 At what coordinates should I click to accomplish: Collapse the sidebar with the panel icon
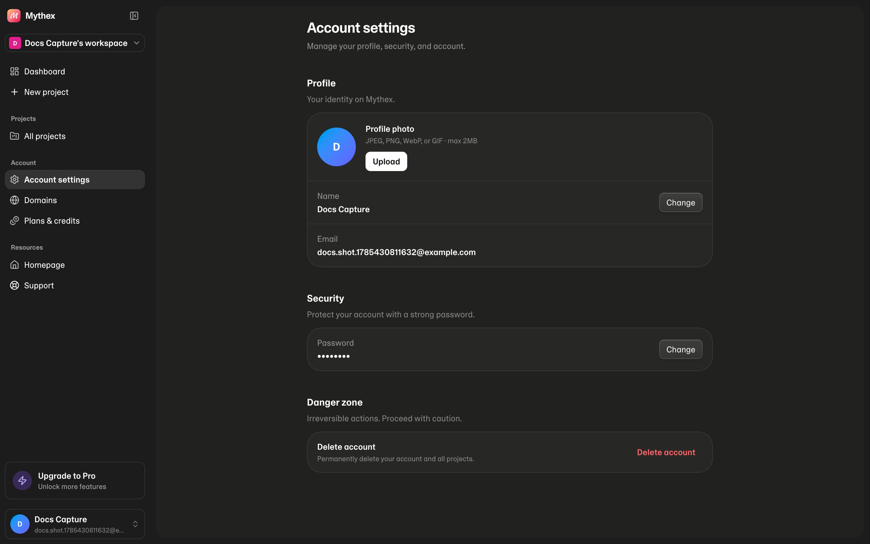point(134,15)
